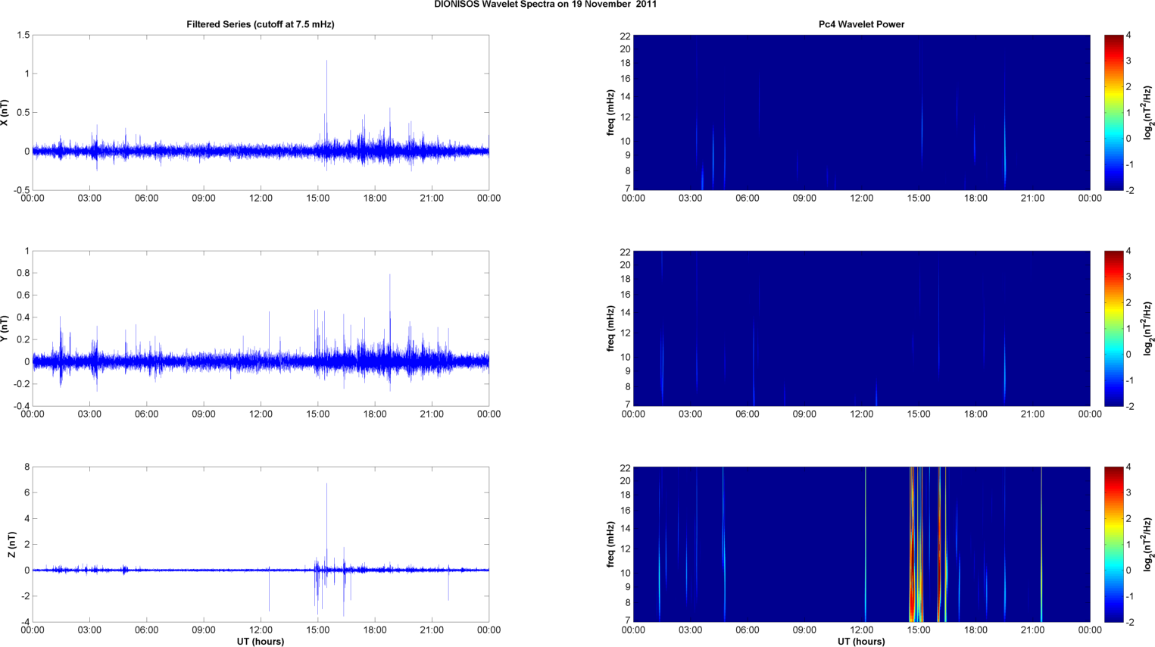
Task: Click '06:00' tick under the X wavelet plot
Action: coord(748,198)
